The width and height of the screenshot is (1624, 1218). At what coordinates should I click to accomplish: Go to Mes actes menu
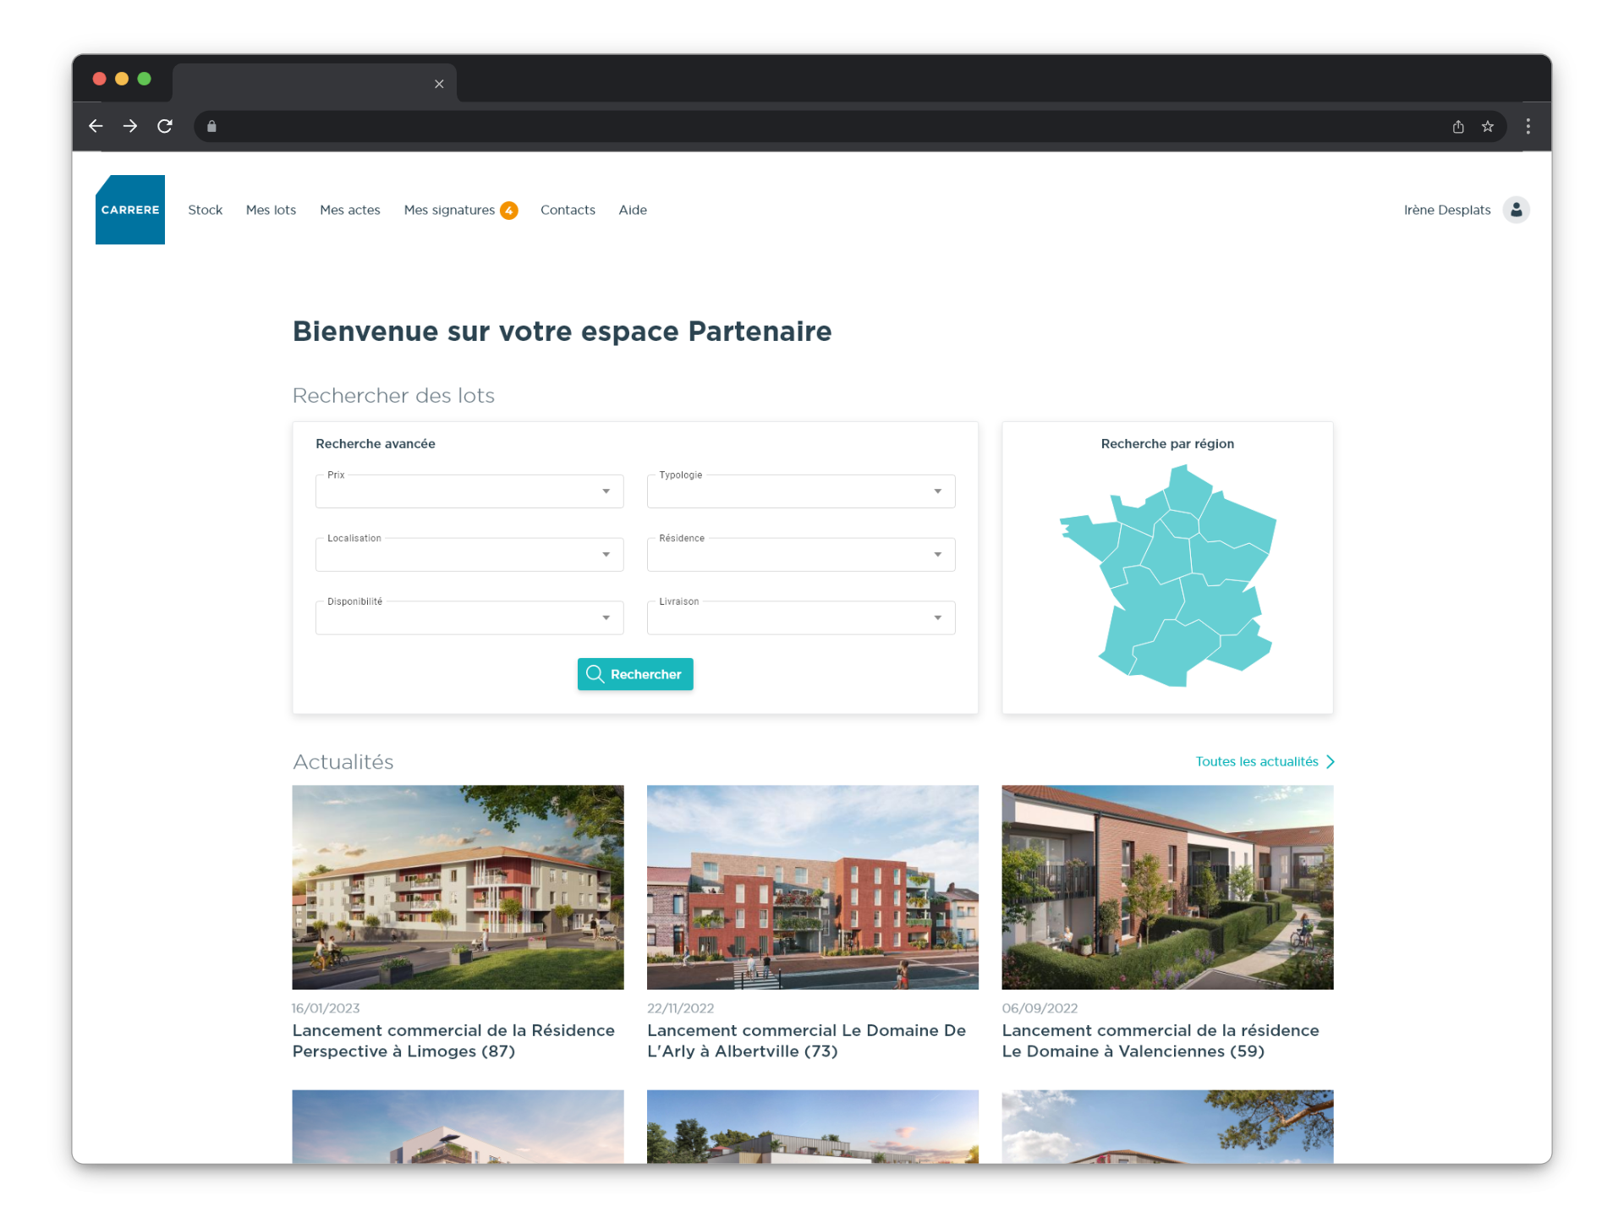pos(349,210)
